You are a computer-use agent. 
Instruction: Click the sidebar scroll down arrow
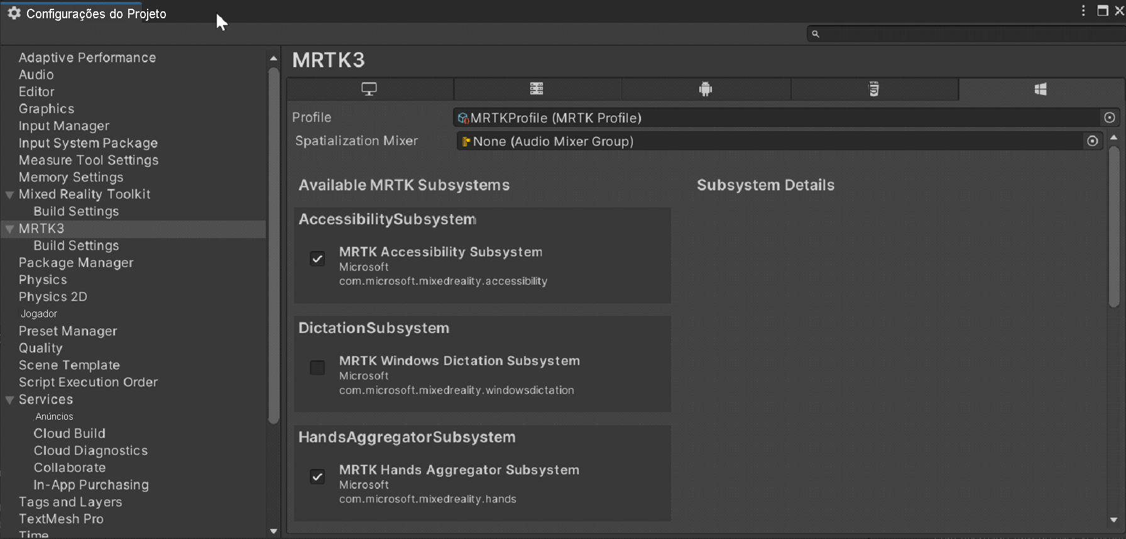point(273,531)
